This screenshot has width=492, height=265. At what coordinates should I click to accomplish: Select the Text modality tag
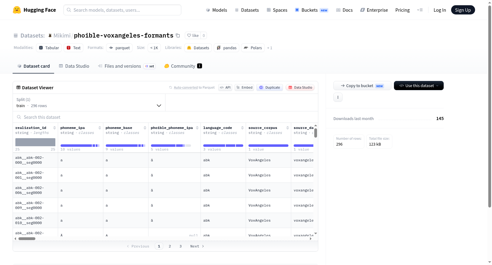click(73, 48)
